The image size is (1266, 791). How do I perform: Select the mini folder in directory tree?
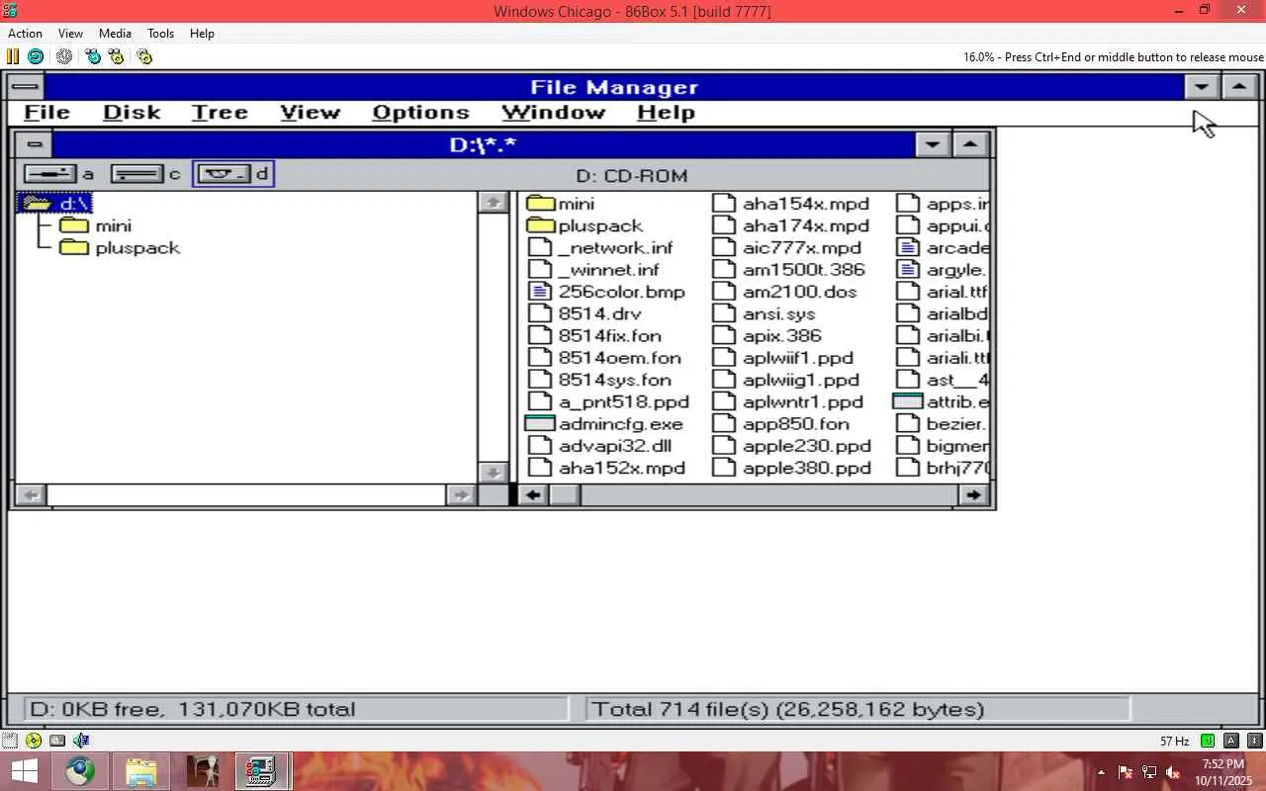(x=96, y=225)
